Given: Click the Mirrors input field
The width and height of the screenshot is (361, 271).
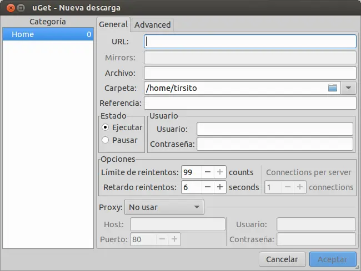Looking at the screenshot, I should coord(250,58).
